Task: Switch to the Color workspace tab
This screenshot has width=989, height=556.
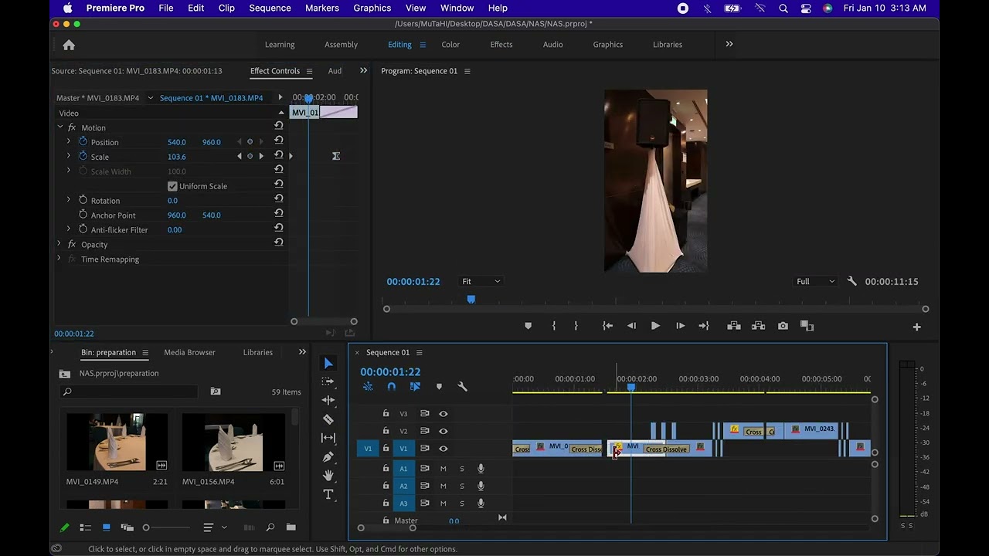Action: pos(450,45)
